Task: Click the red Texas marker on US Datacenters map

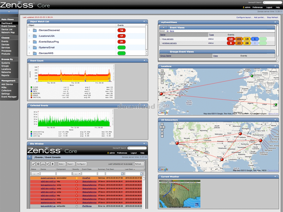Action: point(222,159)
